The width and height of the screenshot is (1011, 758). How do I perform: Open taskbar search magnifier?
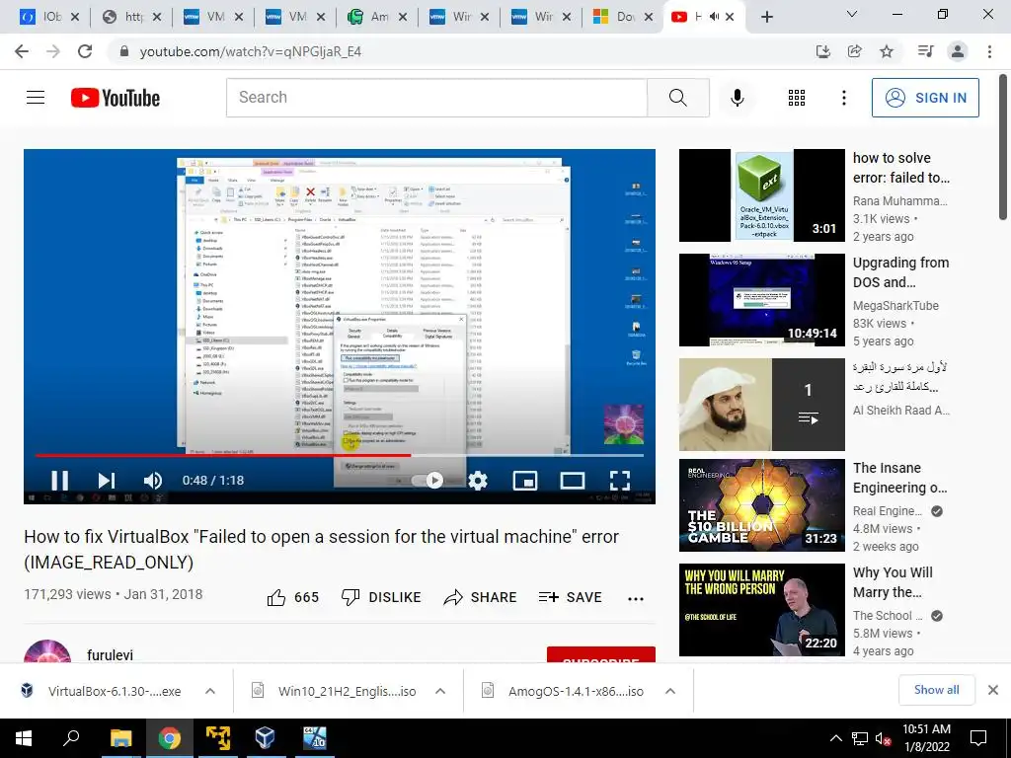point(71,738)
